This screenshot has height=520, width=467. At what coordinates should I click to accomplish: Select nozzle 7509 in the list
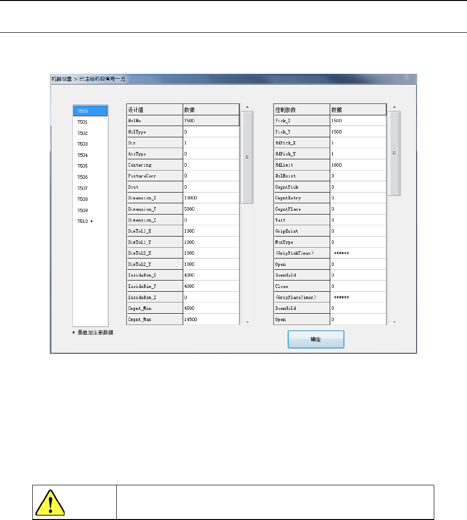point(90,210)
